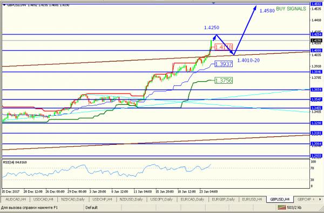This screenshot has width=324, height=213.
Task: Click the green 1.3756 price label
Action: click(x=224, y=81)
